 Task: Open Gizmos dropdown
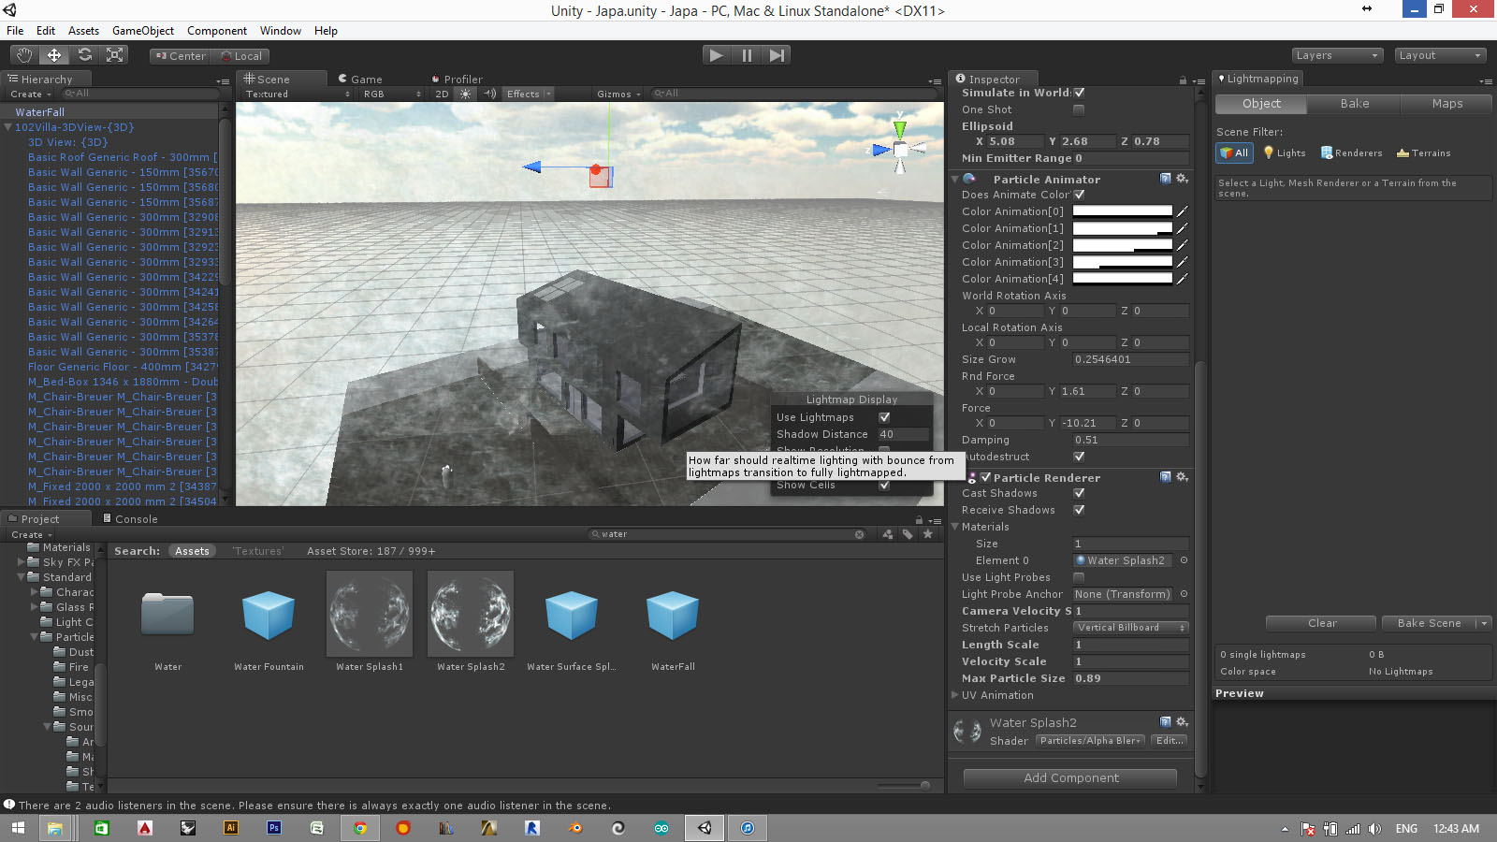[618, 94]
